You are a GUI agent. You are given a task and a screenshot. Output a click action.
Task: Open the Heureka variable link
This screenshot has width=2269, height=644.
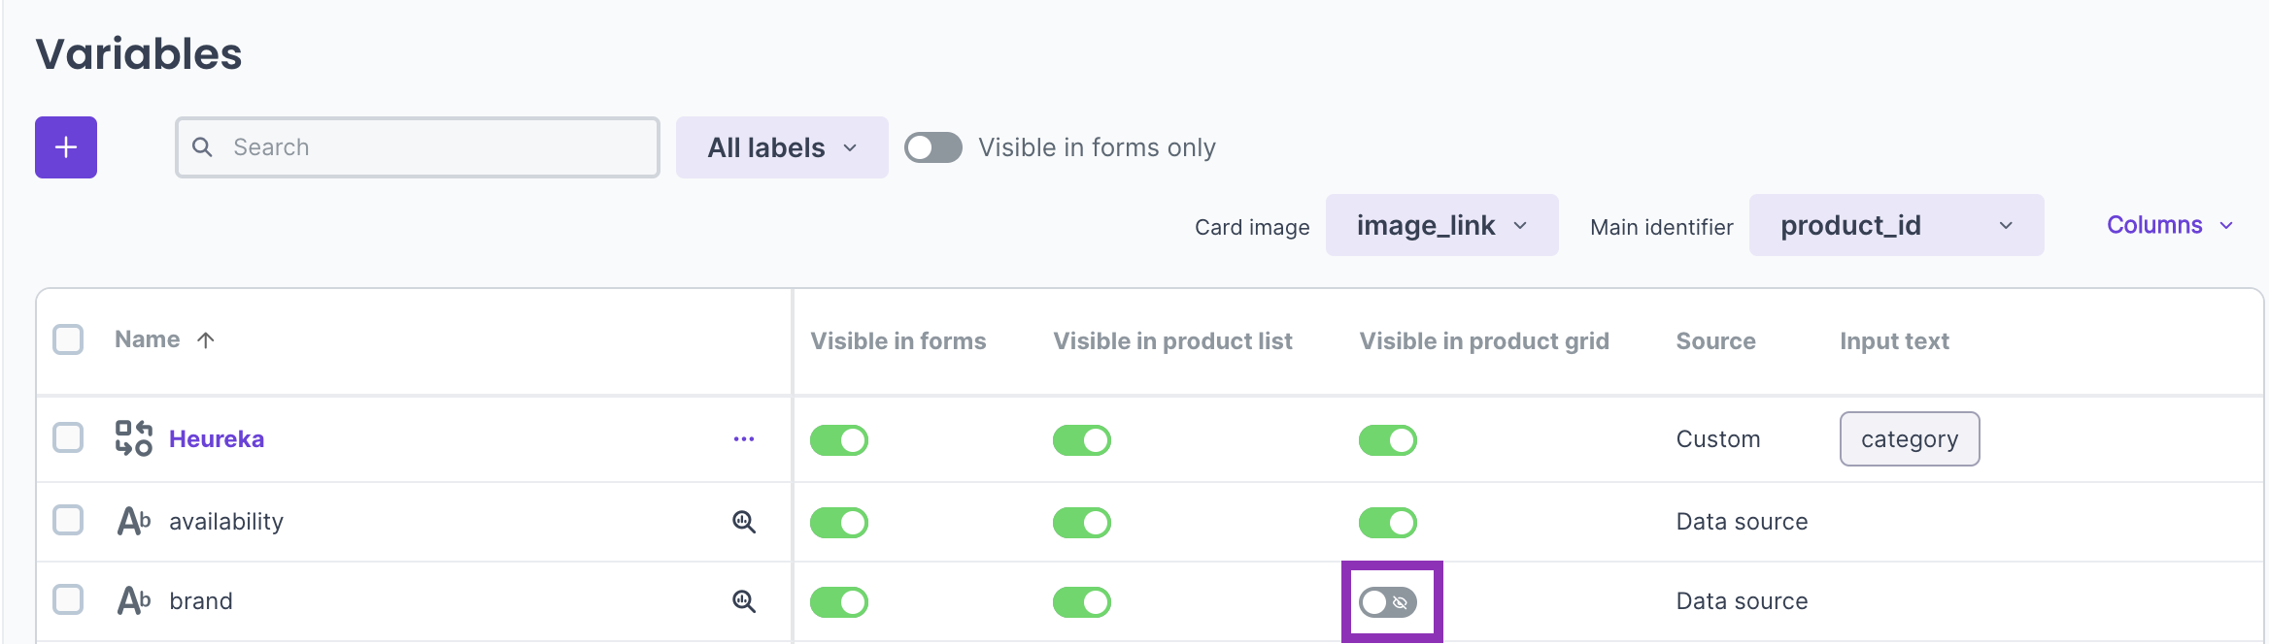(x=217, y=439)
